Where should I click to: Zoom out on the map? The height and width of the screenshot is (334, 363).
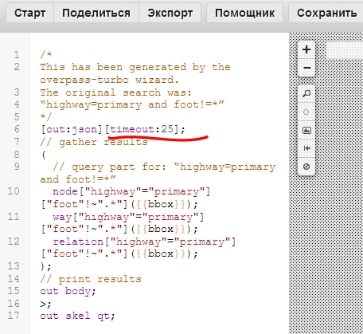click(x=306, y=68)
